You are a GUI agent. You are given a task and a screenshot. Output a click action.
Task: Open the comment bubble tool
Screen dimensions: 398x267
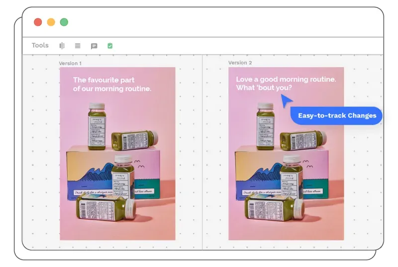[x=94, y=46]
